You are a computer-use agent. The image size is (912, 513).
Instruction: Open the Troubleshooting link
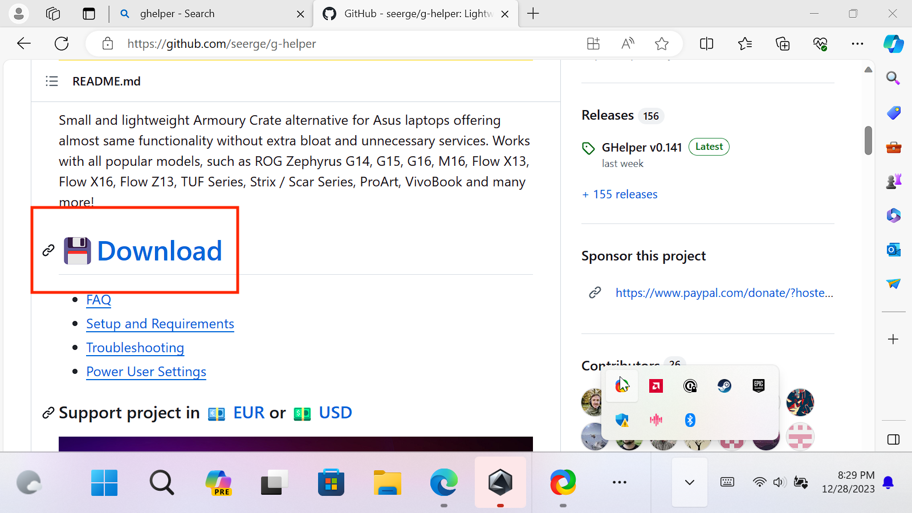click(x=135, y=348)
